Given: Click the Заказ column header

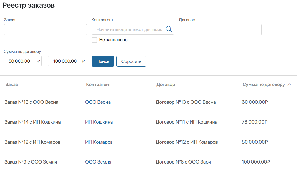Looking at the screenshot, I should point(12,84).
